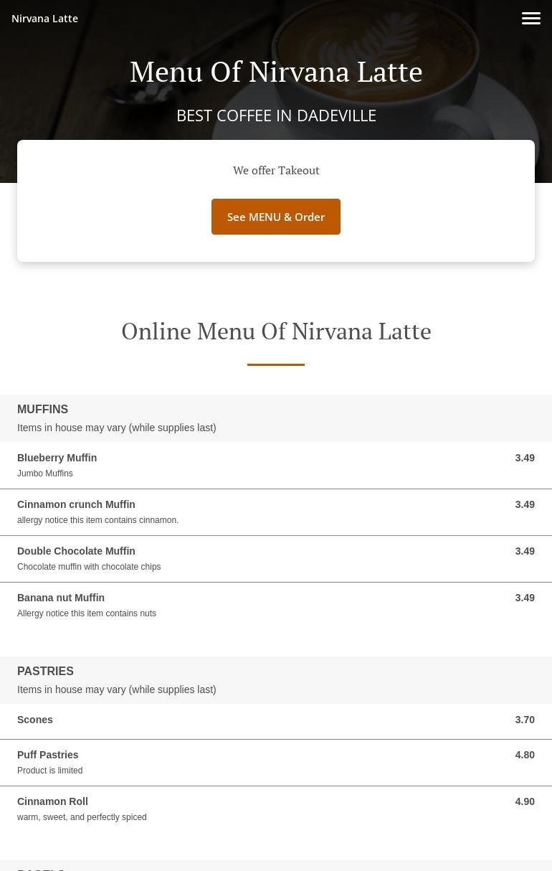Select the Banana nut Muffin item
Screen dimensions: 552x871
point(276,606)
